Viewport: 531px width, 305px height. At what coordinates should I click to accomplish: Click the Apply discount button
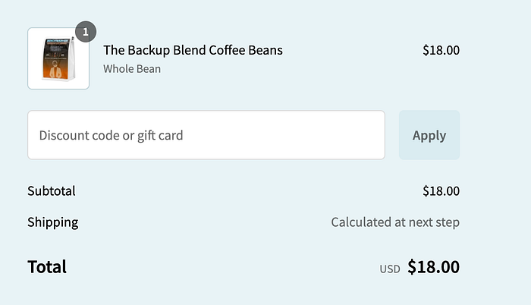(x=429, y=135)
